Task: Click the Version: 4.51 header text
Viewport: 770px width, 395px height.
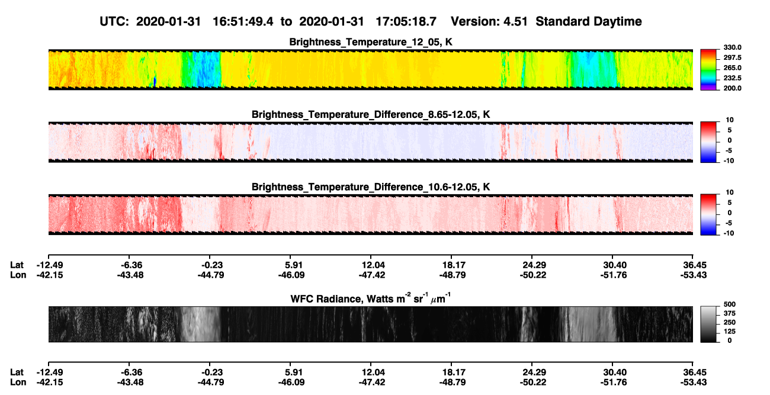Action: coord(490,21)
